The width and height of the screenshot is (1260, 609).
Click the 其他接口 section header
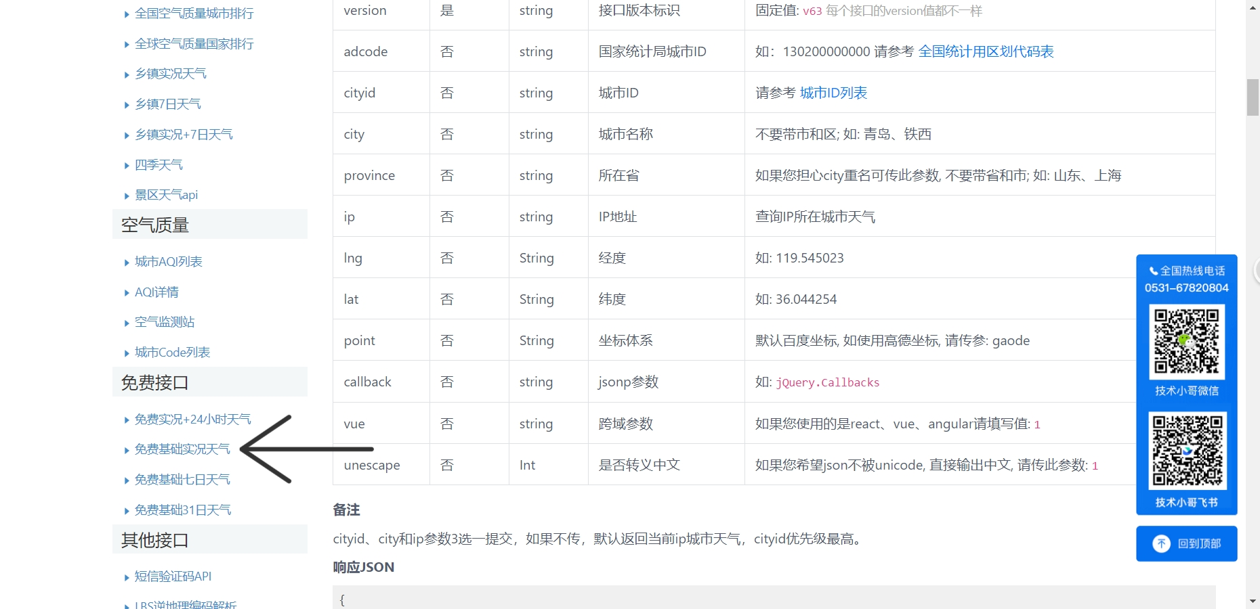pyautogui.click(x=210, y=540)
